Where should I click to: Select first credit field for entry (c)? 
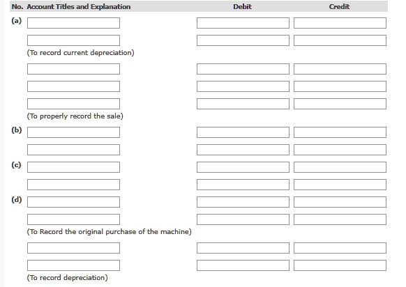pos(340,167)
